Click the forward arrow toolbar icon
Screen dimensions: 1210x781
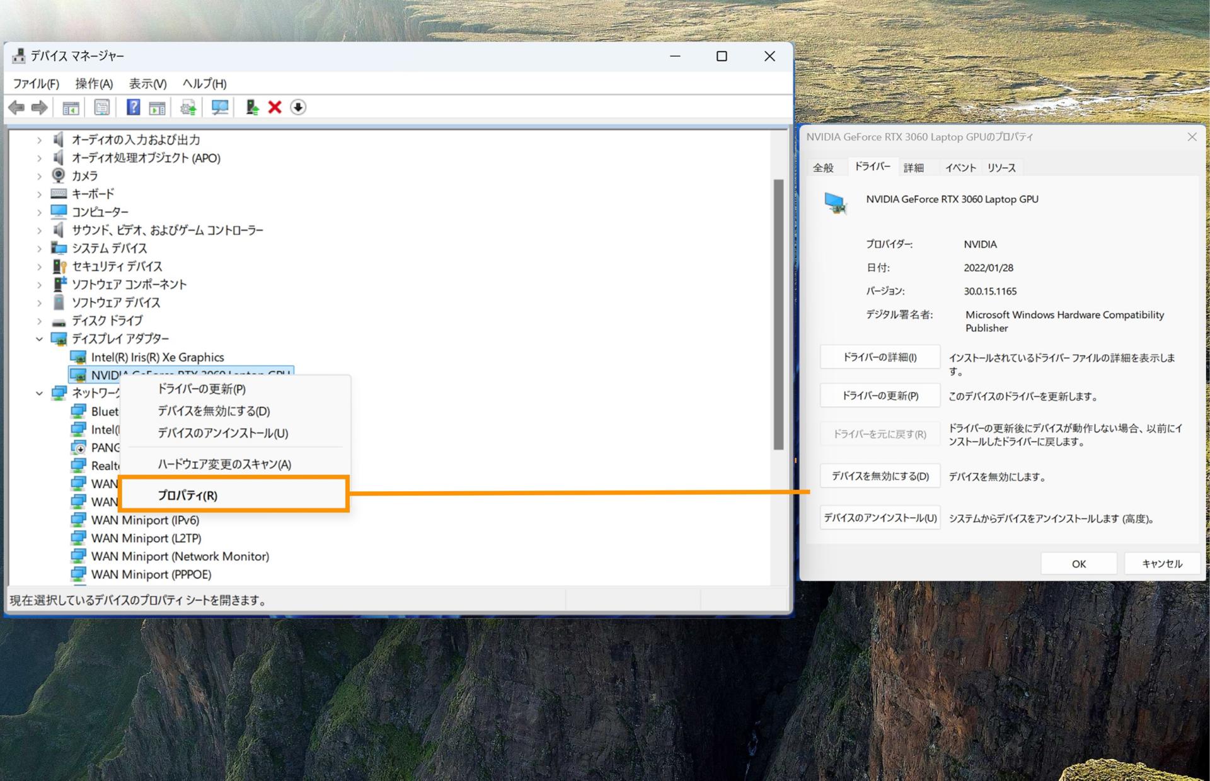[40, 107]
